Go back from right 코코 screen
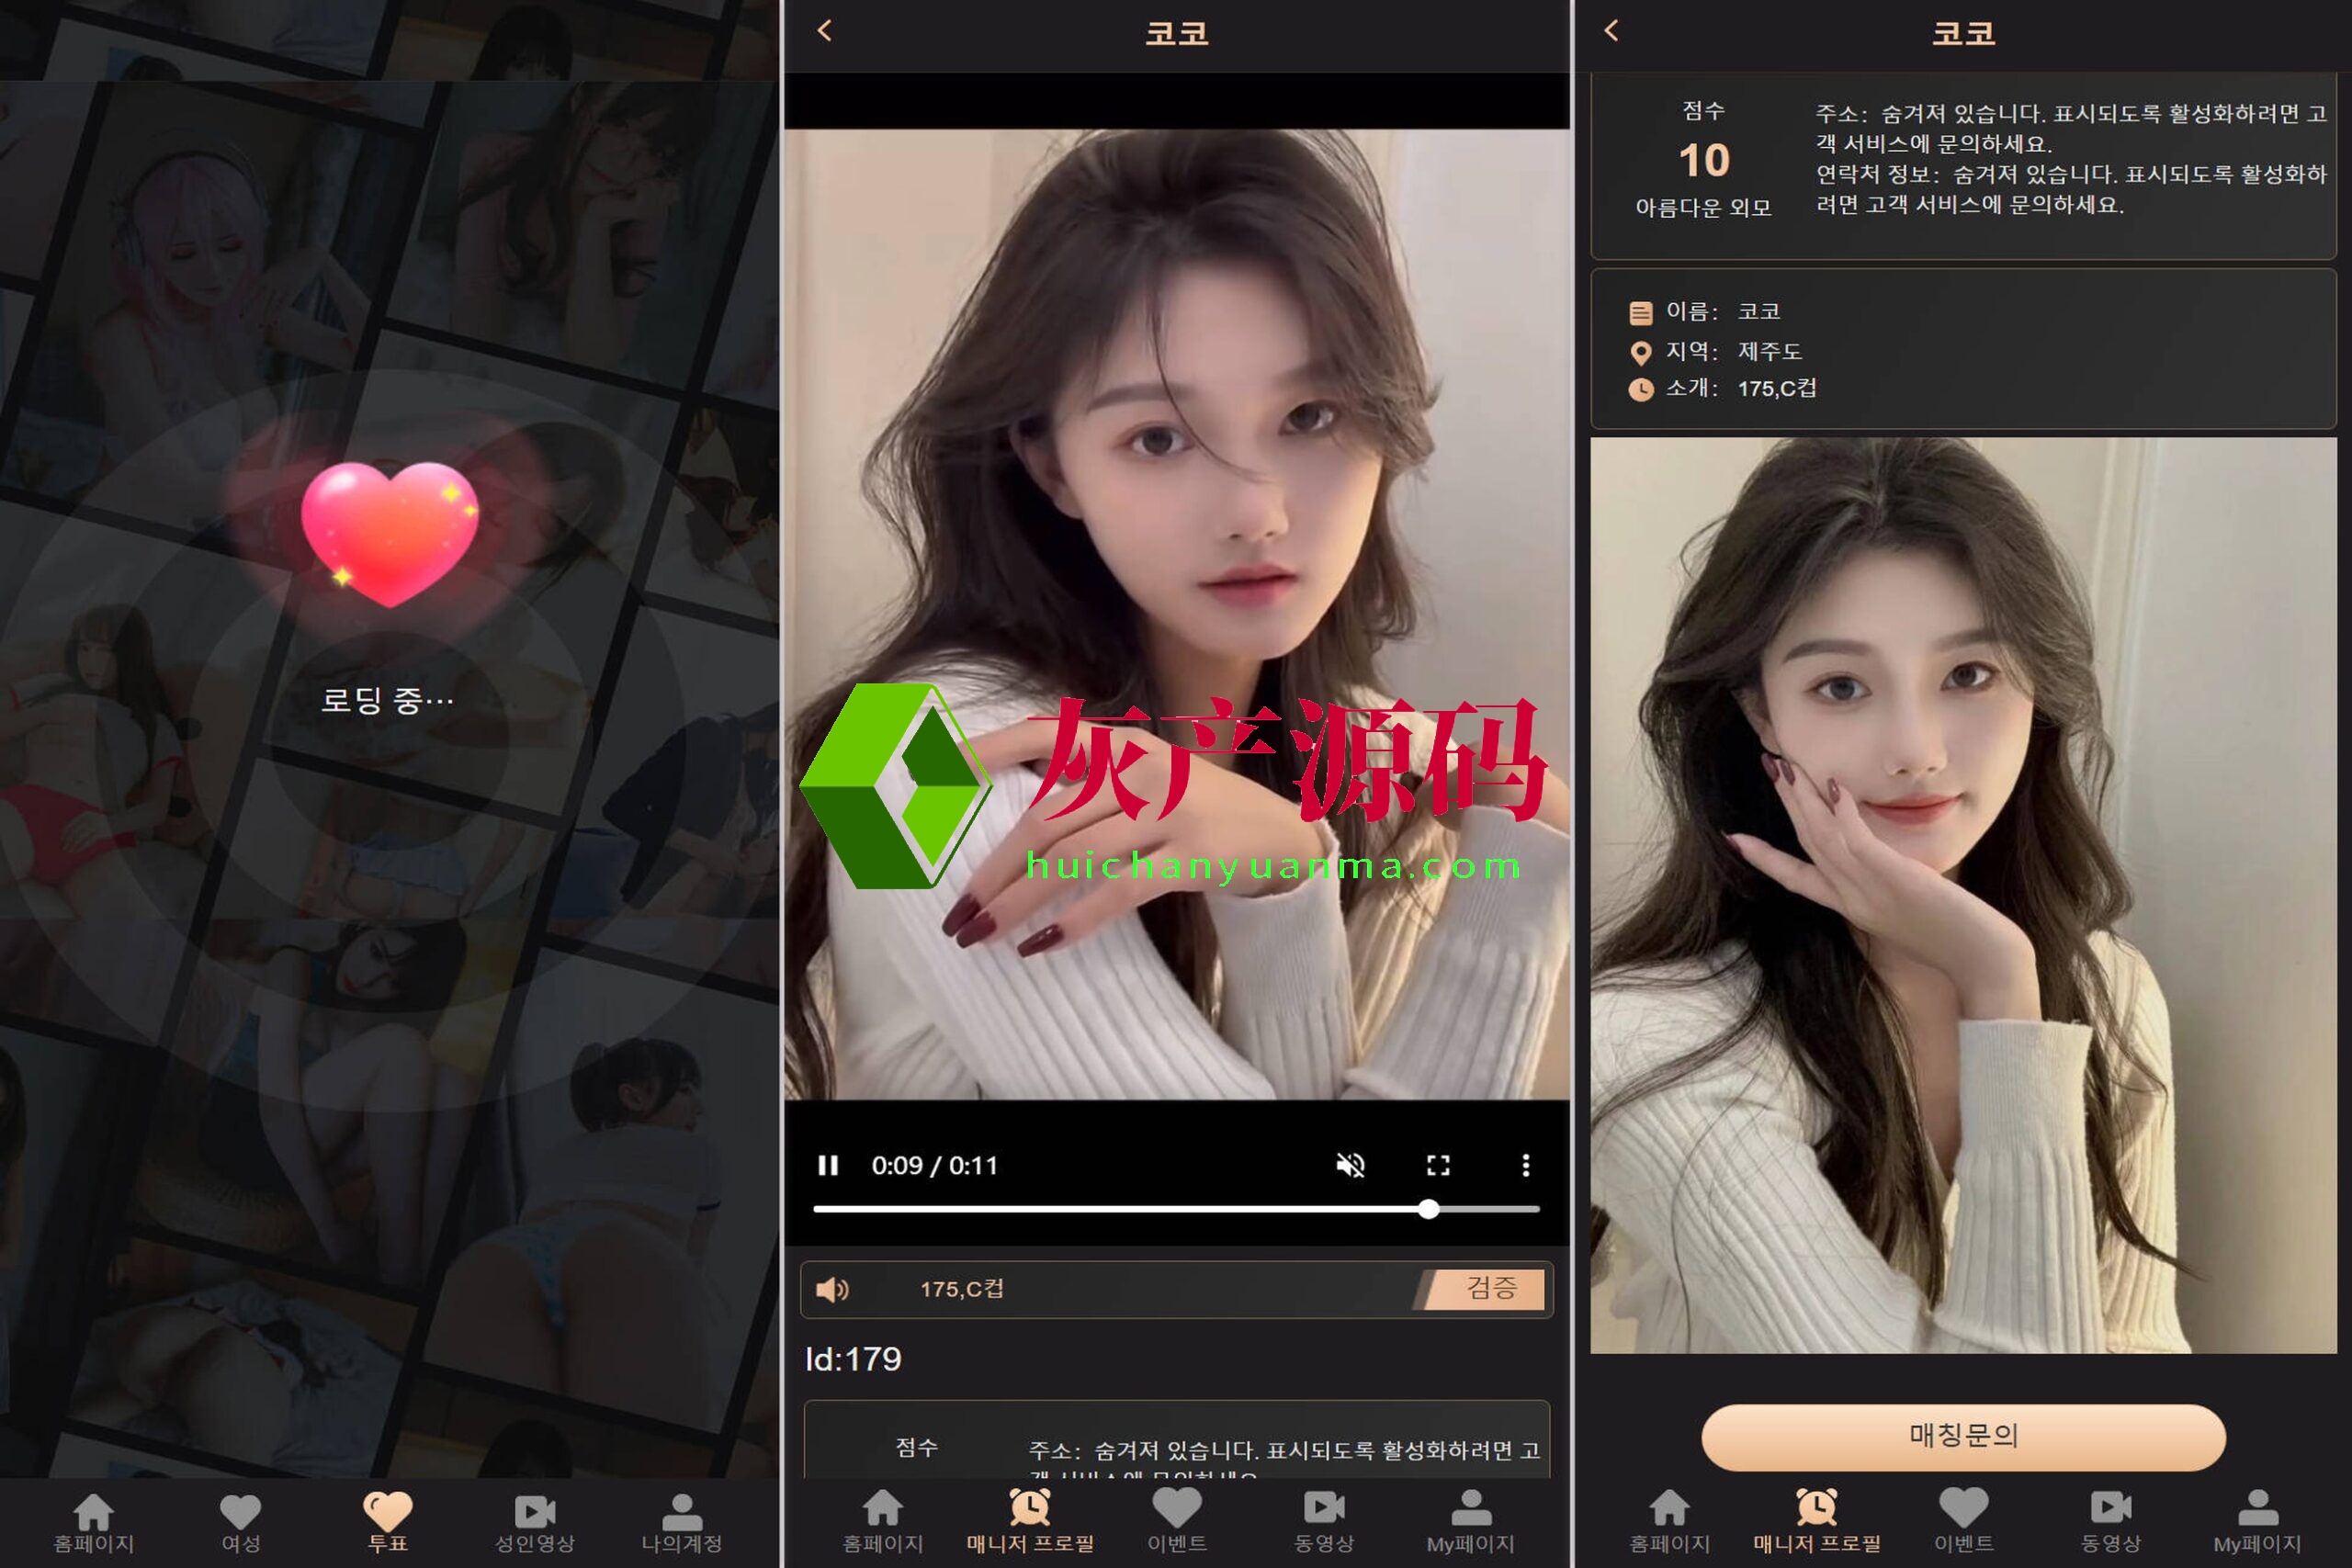 coord(1611,31)
